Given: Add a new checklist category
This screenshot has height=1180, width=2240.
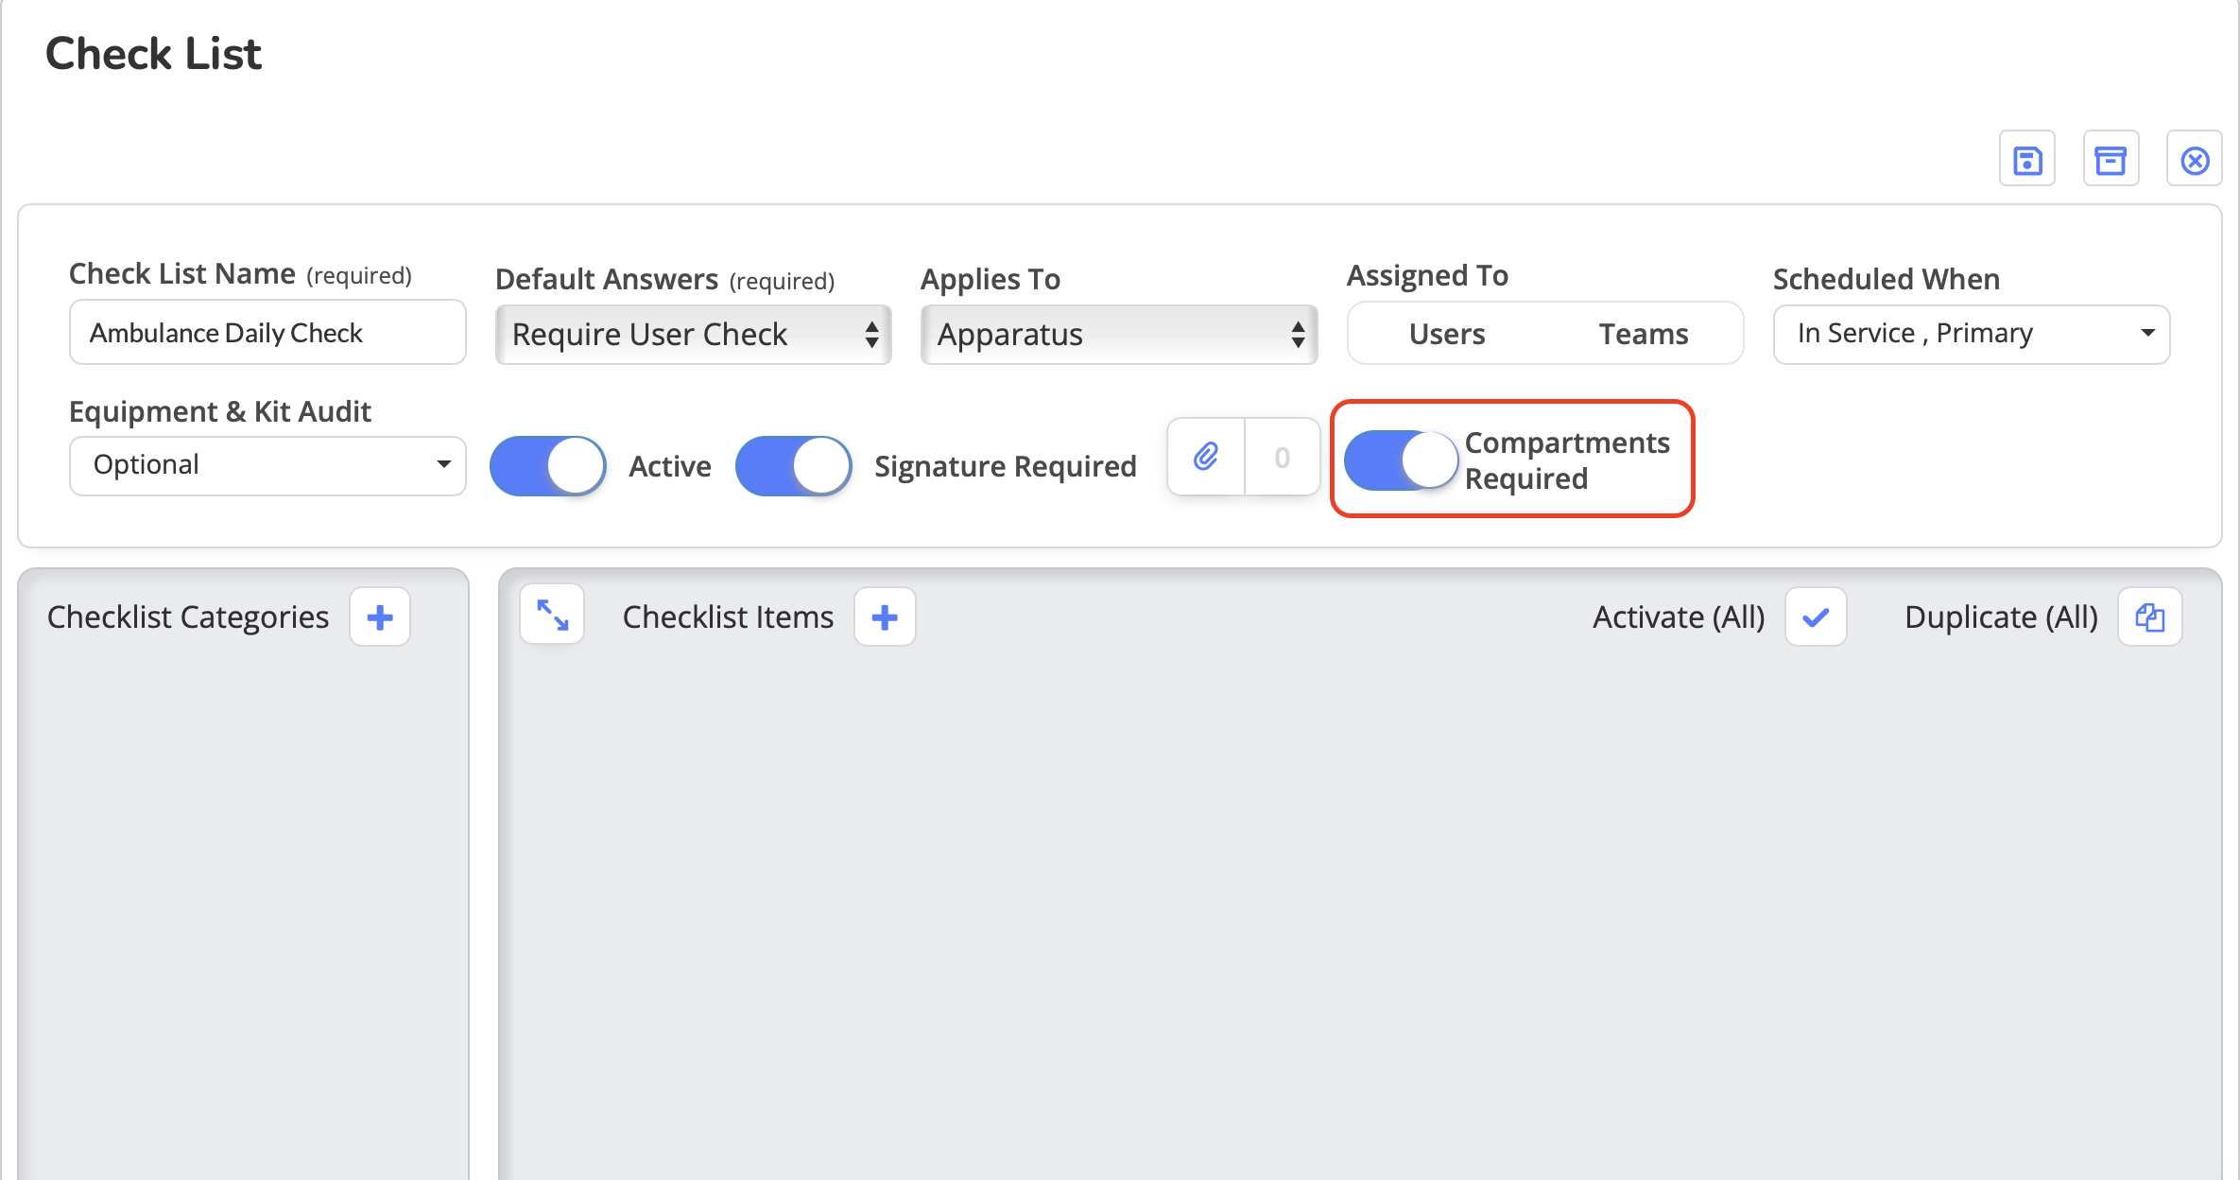Looking at the screenshot, I should click(x=380, y=617).
